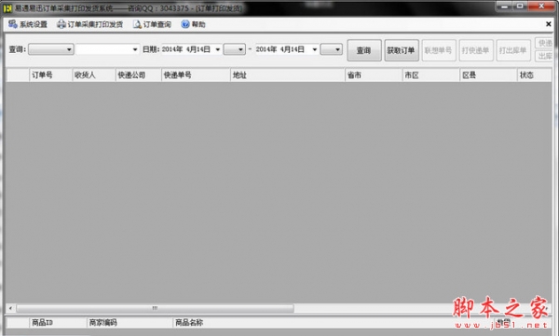Click the 快递单号 column header
559x336 pixels.
click(x=196, y=75)
